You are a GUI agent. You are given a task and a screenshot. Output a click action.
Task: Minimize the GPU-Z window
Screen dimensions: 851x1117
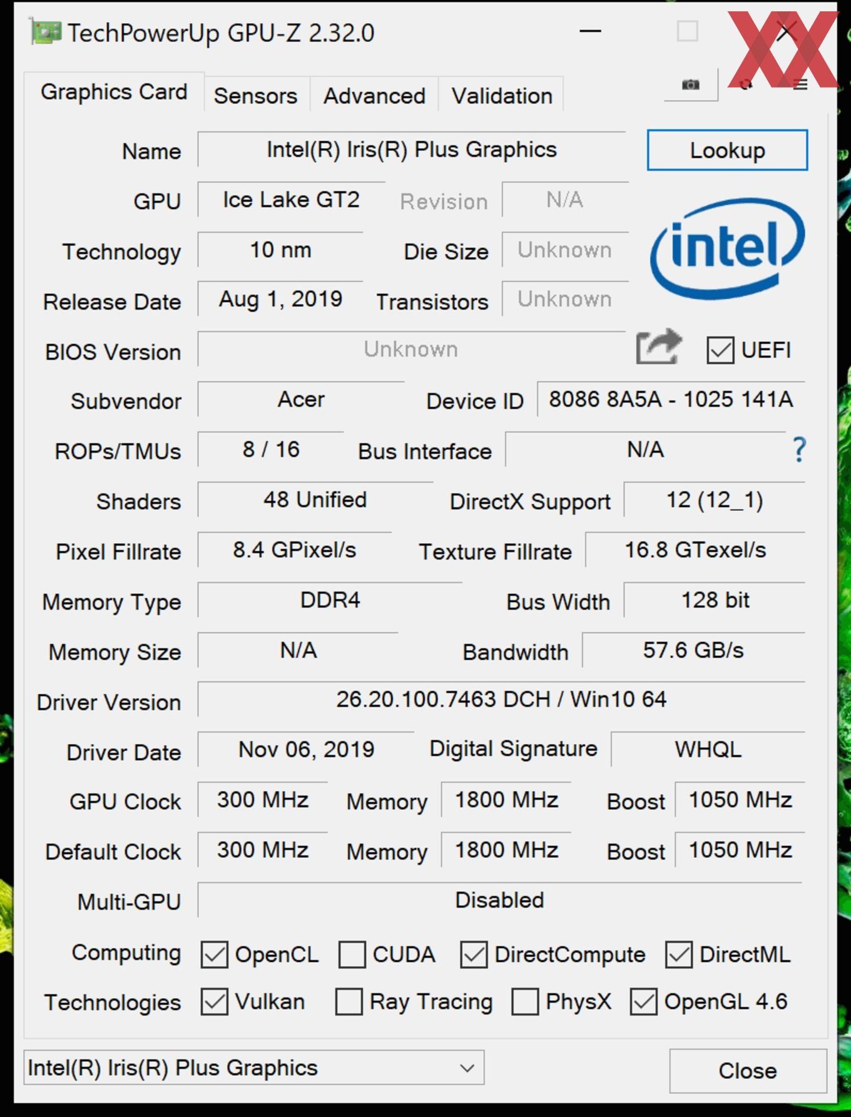click(x=590, y=31)
